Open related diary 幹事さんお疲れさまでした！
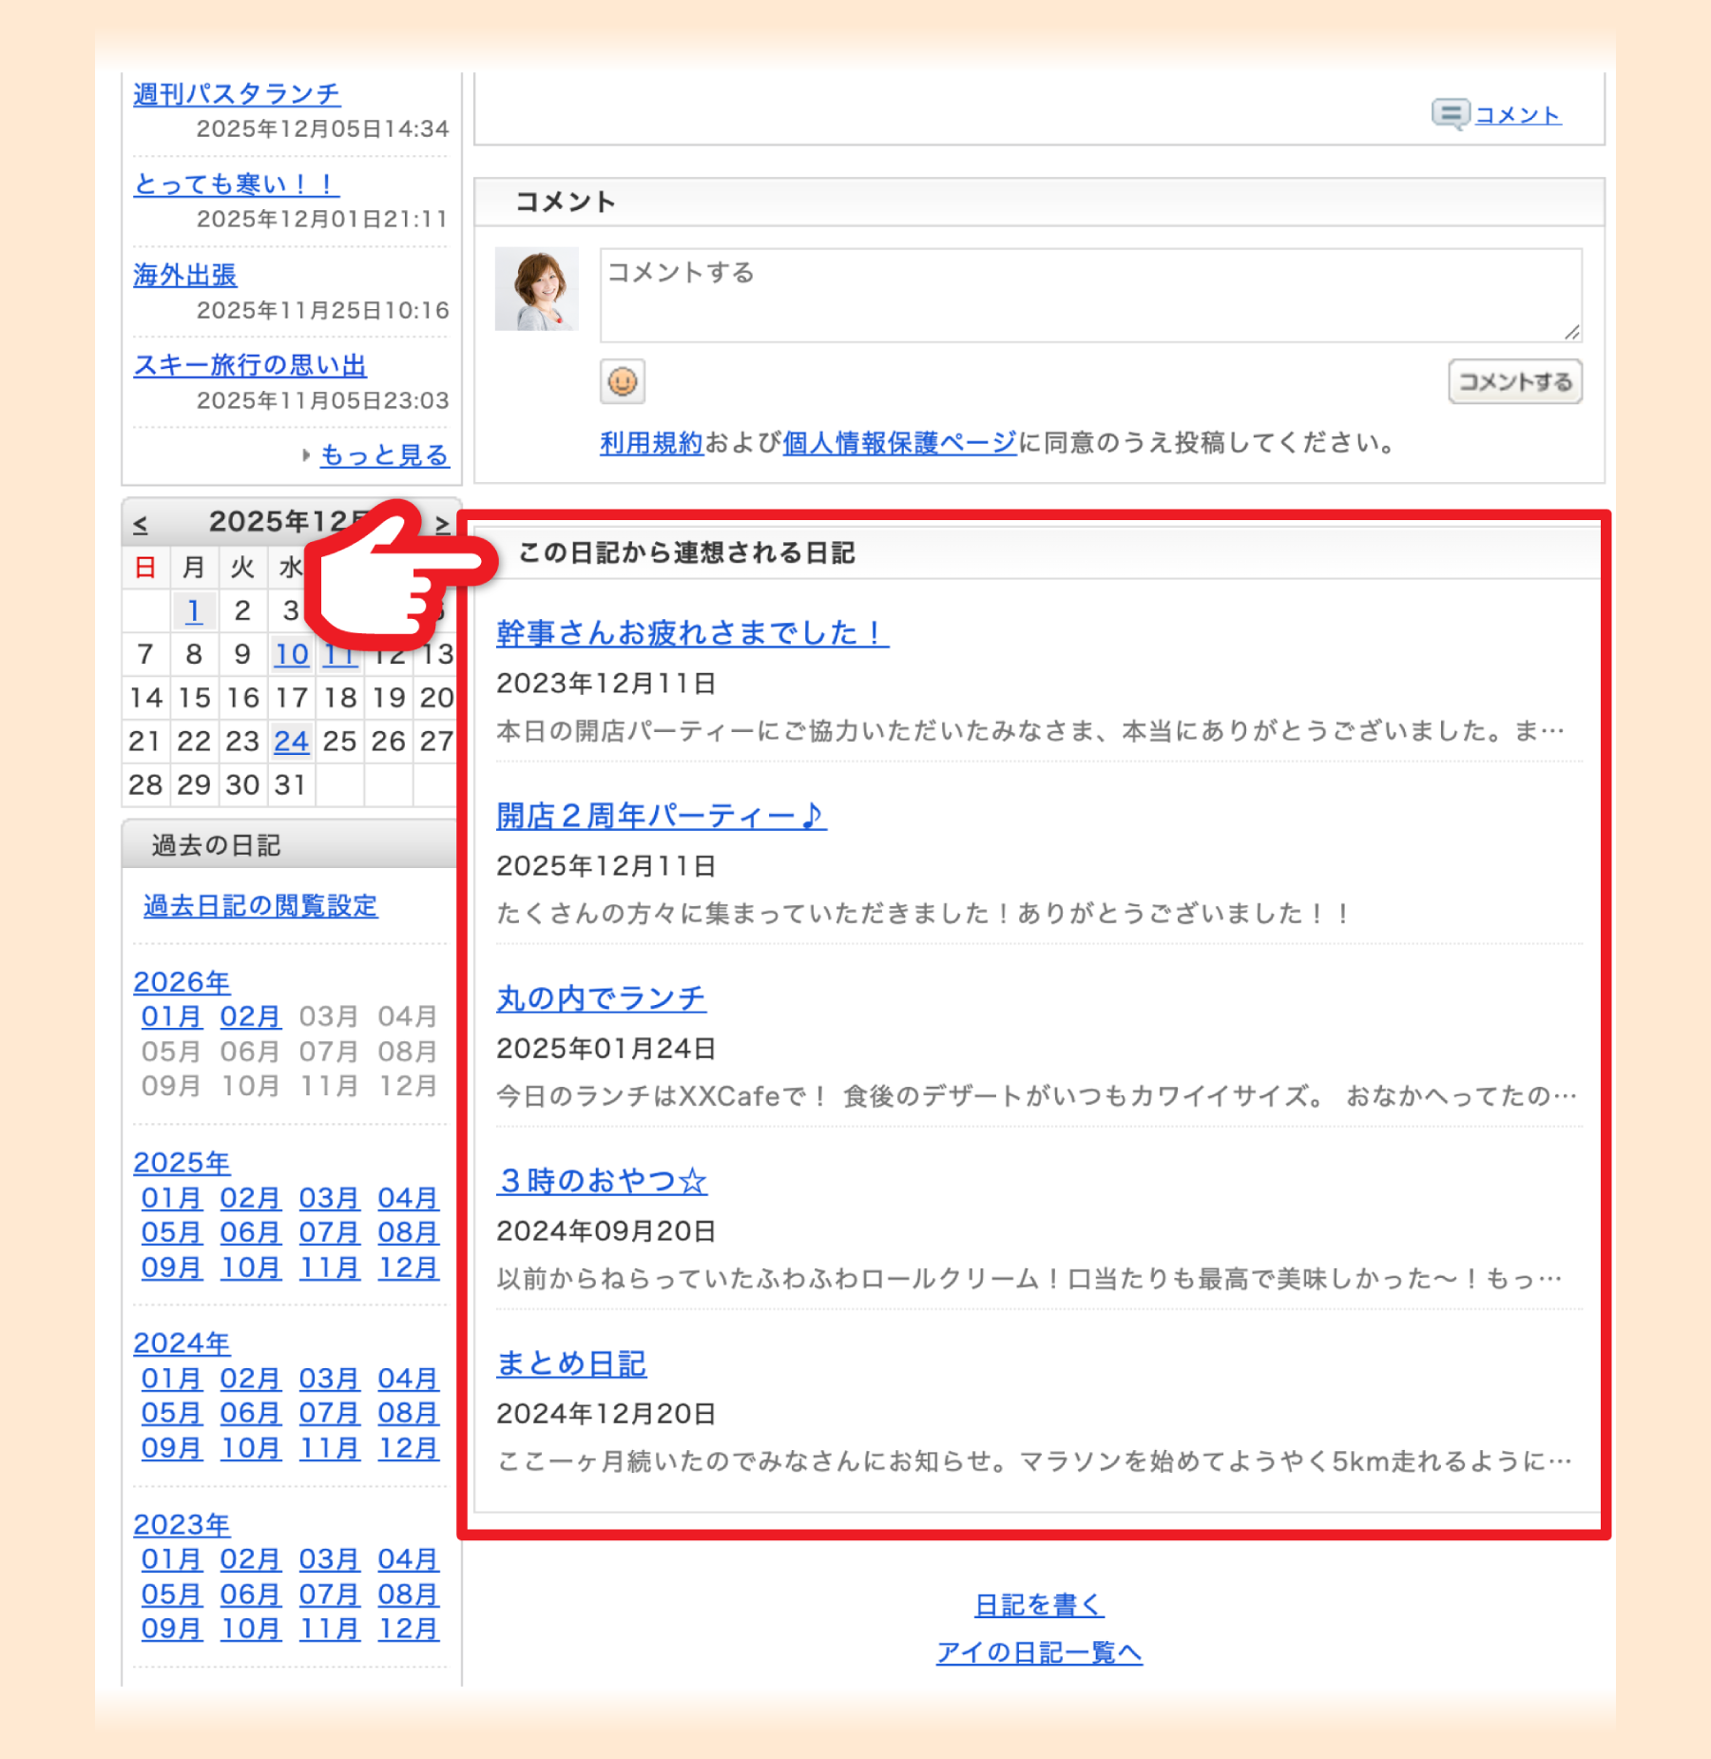The width and height of the screenshot is (1711, 1759). tap(692, 633)
